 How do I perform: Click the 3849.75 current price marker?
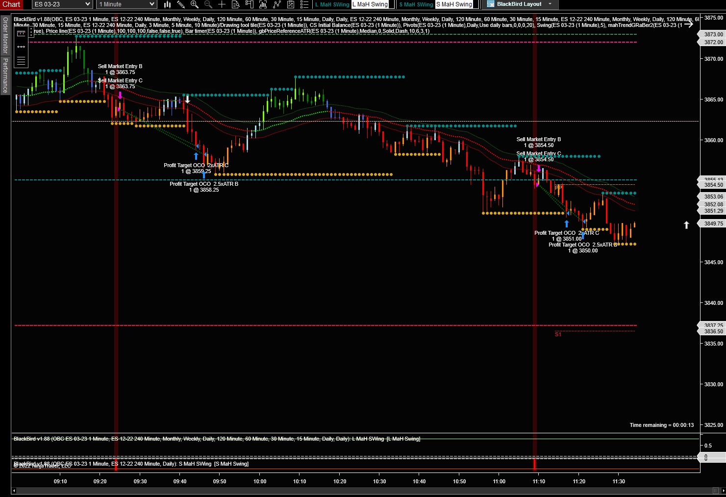click(711, 224)
